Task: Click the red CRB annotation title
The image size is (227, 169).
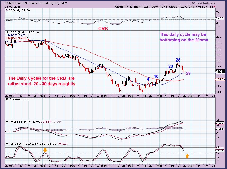Action: (103, 29)
